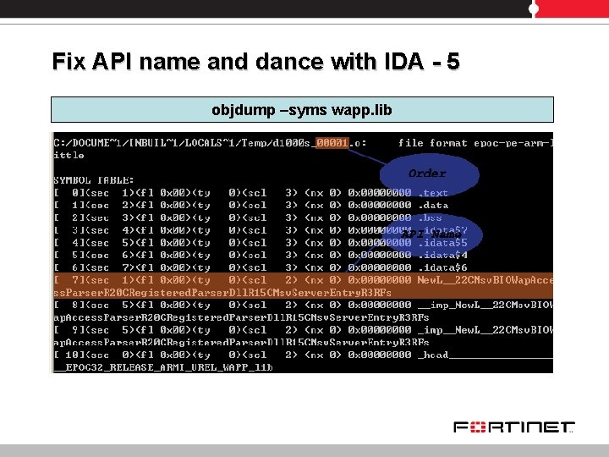Click the 'SYMBOL TABLE:' heading in terminal
This screenshot has height=457, width=609.
tap(94, 180)
